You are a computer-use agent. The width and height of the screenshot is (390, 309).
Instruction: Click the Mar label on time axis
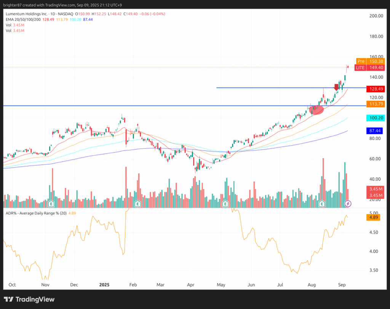point(160,285)
